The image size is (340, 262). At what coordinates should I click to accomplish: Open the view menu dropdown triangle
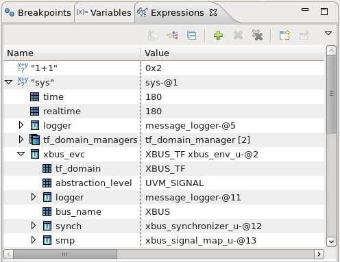click(x=328, y=34)
